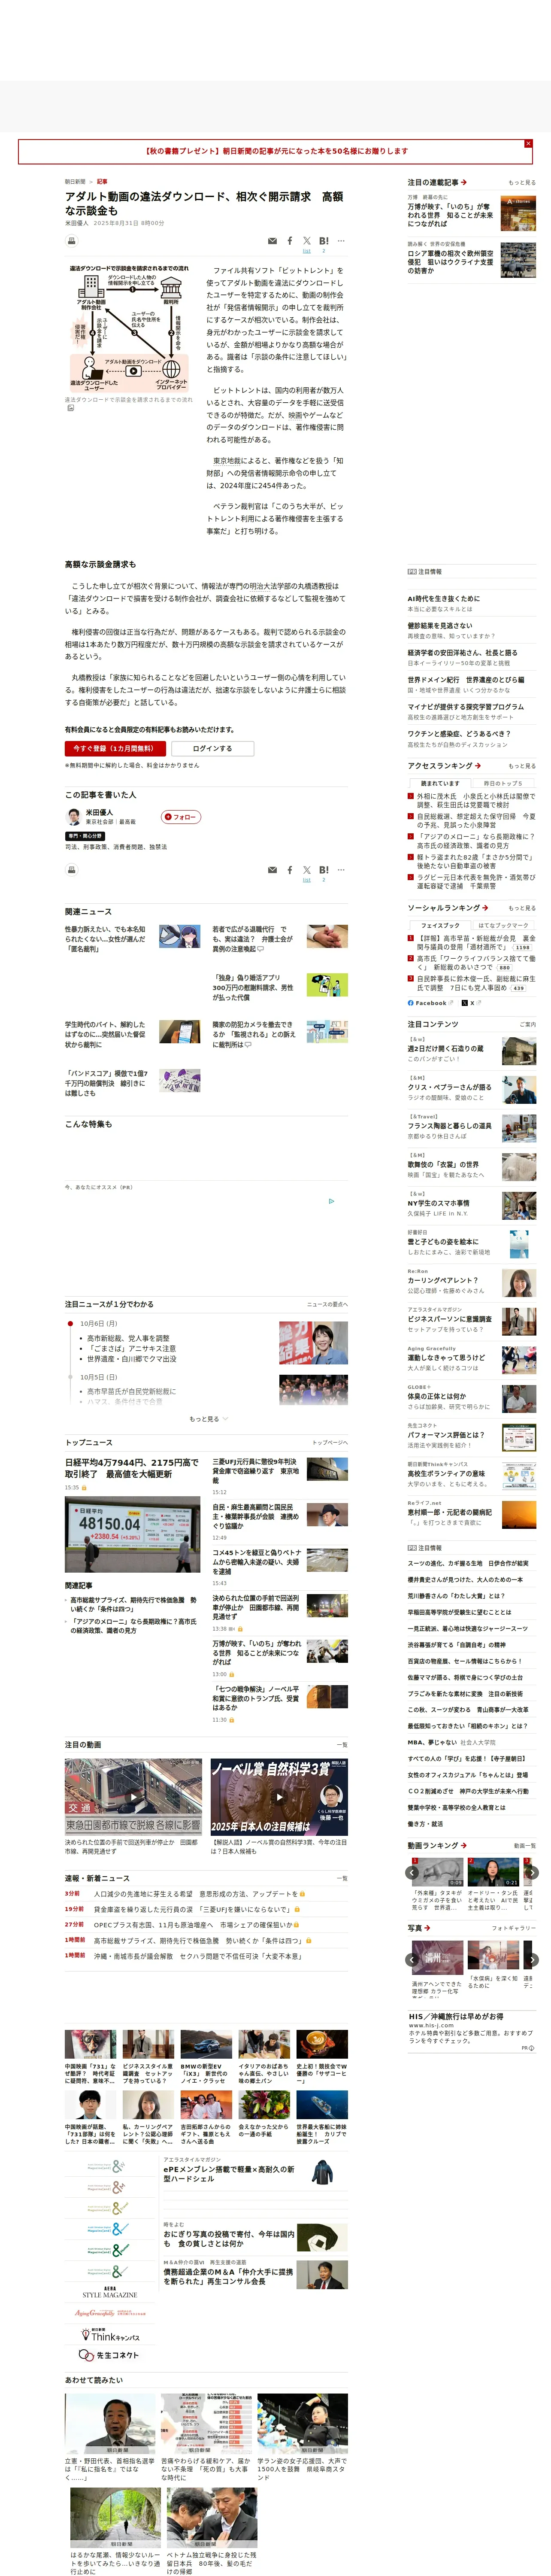Open the 日経平均4万7944円 top news headline
551x2576 pixels.
click(132, 1468)
